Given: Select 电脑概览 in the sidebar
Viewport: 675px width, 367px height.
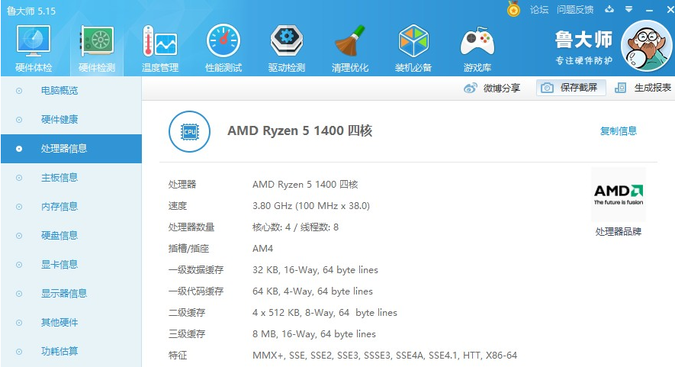Looking at the screenshot, I should tap(59, 91).
